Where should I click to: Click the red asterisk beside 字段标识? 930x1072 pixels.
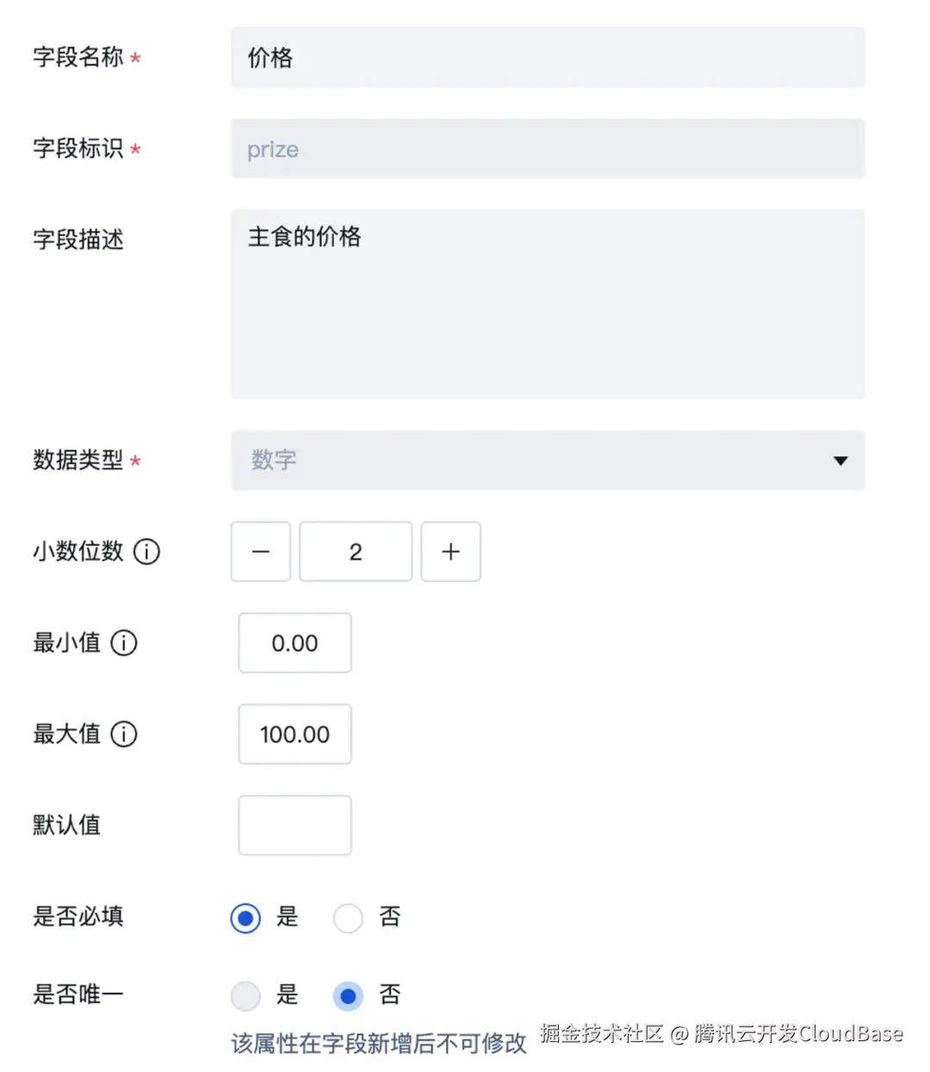point(135,152)
